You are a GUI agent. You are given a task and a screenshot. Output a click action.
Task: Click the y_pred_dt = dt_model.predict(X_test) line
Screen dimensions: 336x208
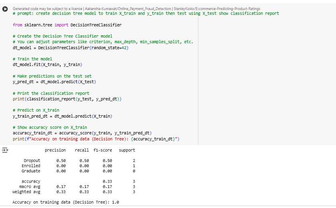(55, 82)
